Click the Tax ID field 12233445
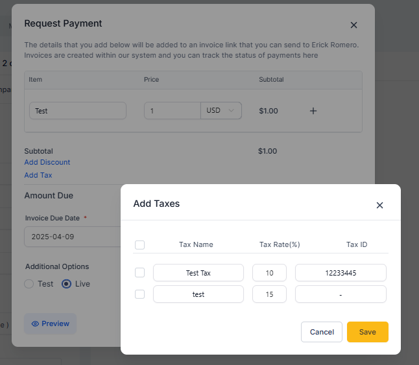Viewport: 419px width, 365px height. 341,272
